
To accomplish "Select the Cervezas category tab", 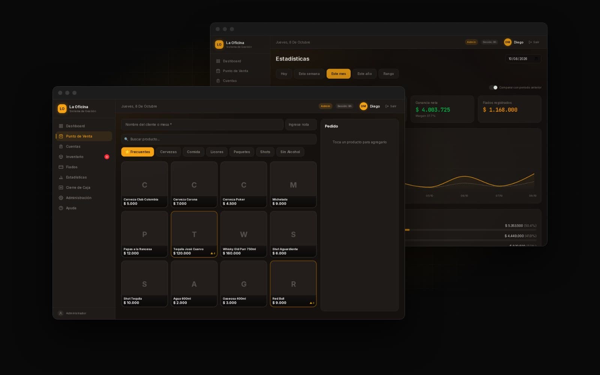I will (x=168, y=152).
